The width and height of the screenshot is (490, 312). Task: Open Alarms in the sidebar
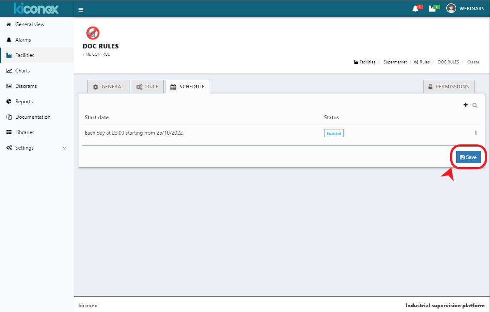coord(23,40)
